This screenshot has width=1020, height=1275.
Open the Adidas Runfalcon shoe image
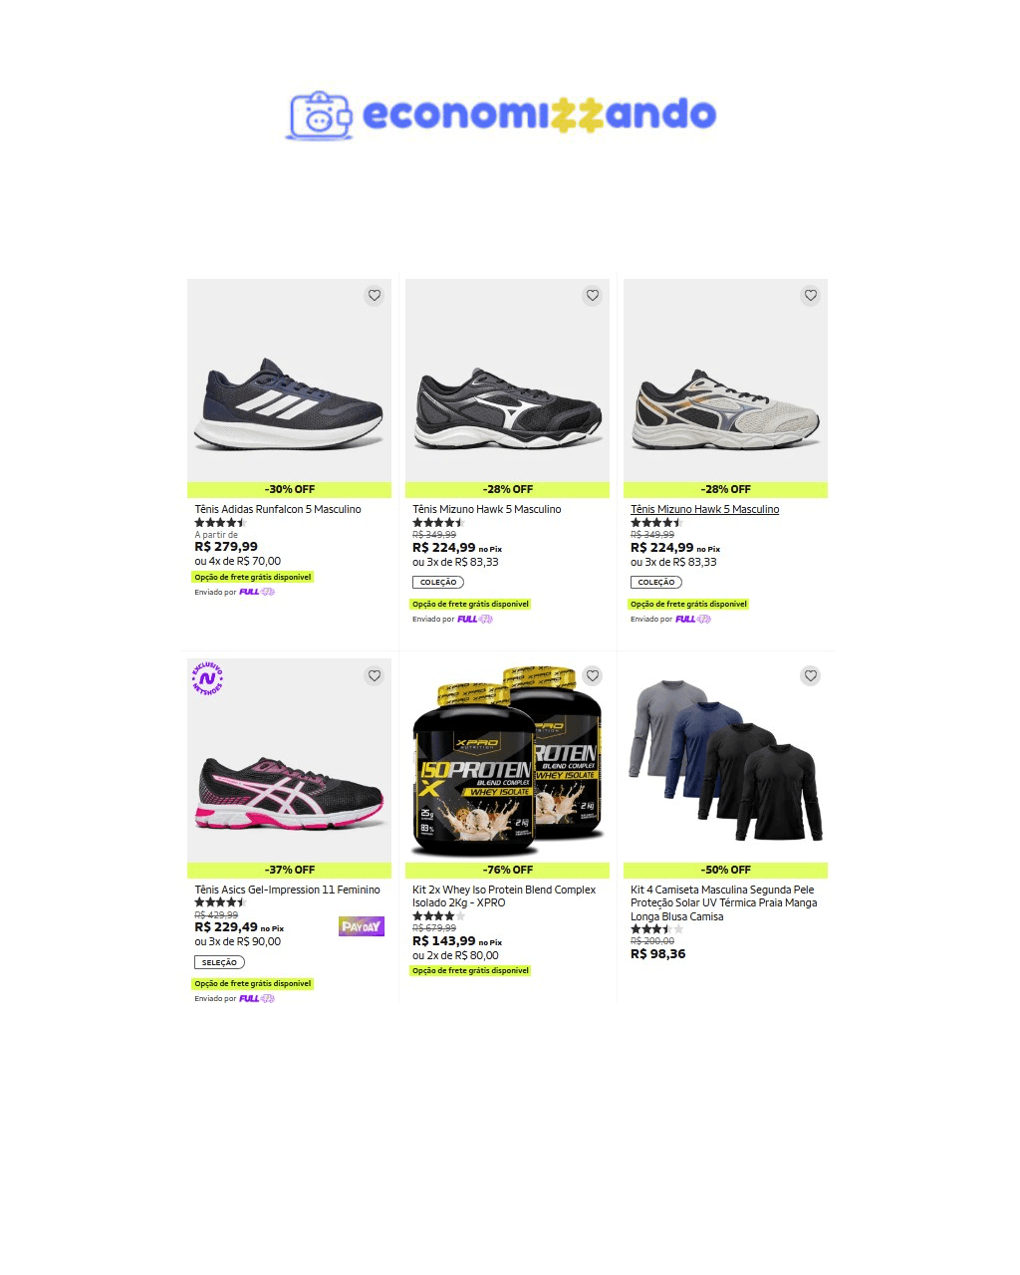pyautogui.click(x=289, y=381)
